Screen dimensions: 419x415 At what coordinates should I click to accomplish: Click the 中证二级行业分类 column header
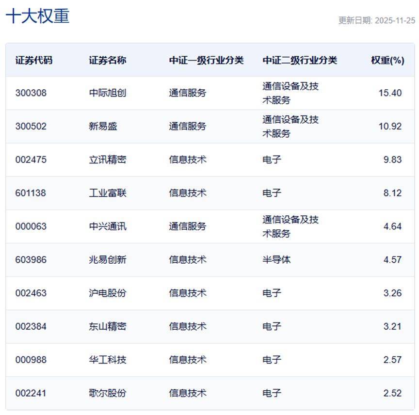pos(300,60)
